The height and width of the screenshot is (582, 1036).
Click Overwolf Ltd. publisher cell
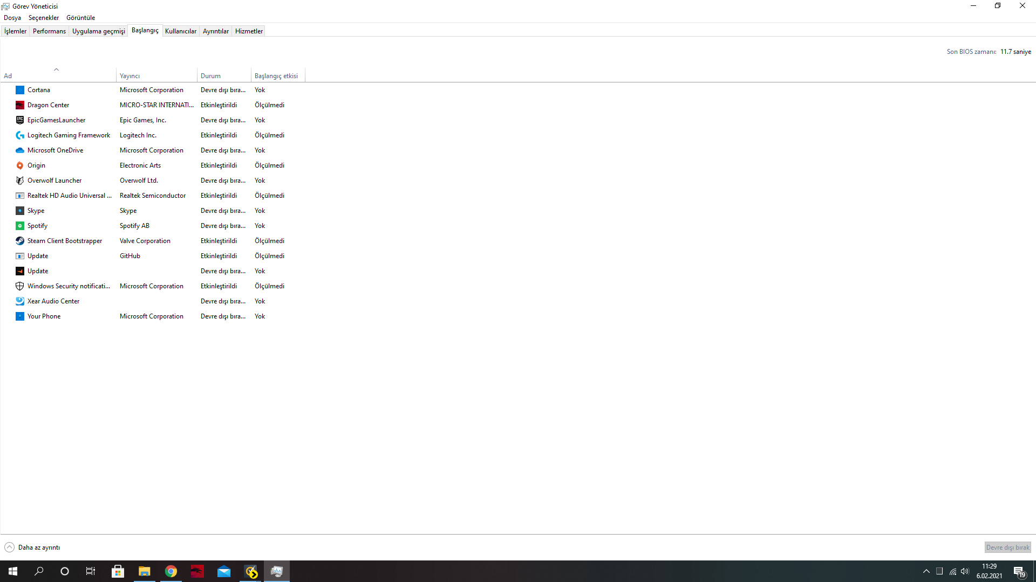[x=139, y=181]
